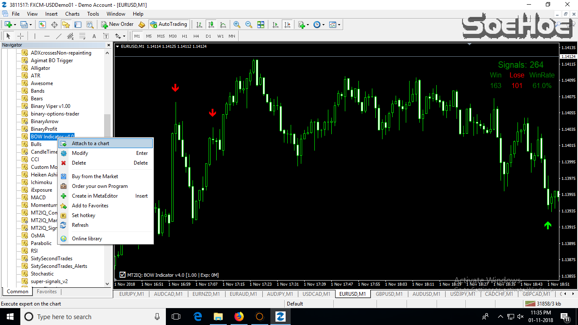Switch Navigator to the Favorites tab
The image size is (578, 325).
(x=47, y=291)
